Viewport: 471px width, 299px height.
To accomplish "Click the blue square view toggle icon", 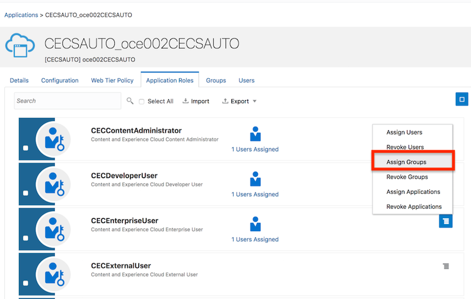I will (462, 99).
